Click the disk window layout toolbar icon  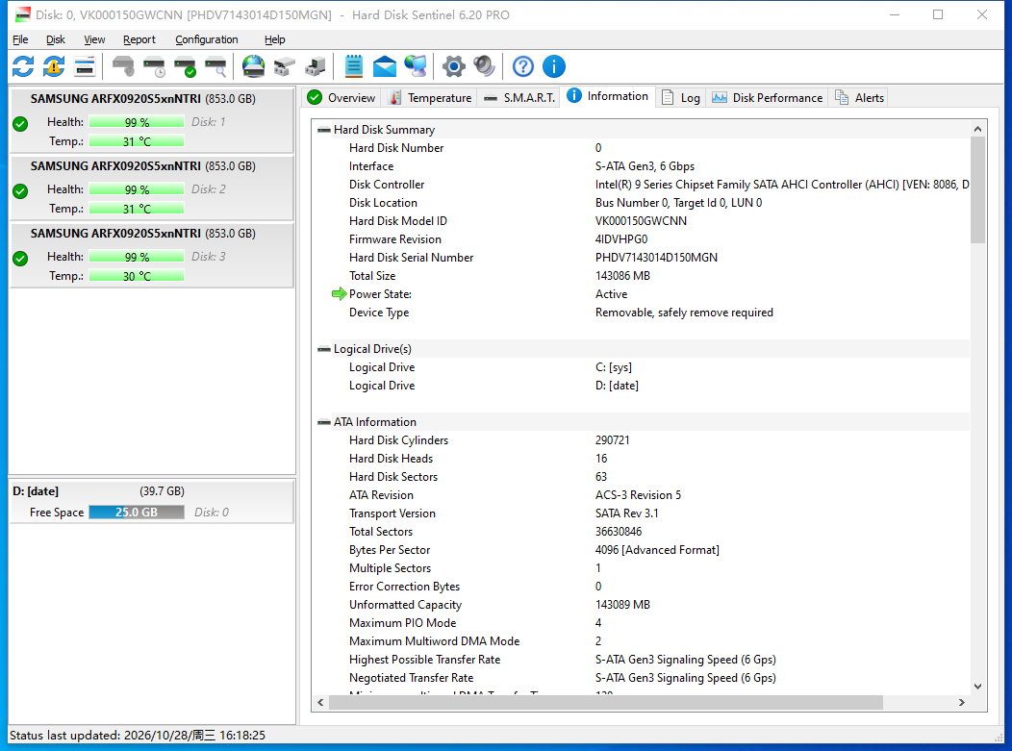click(86, 65)
